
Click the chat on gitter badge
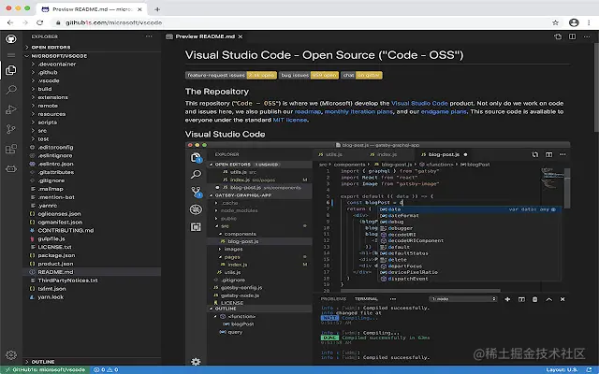click(361, 75)
